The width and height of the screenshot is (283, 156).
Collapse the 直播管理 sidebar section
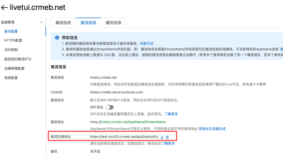pos(41,22)
